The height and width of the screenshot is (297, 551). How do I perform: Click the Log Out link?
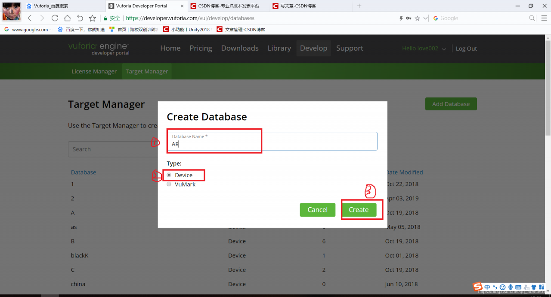click(466, 48)
